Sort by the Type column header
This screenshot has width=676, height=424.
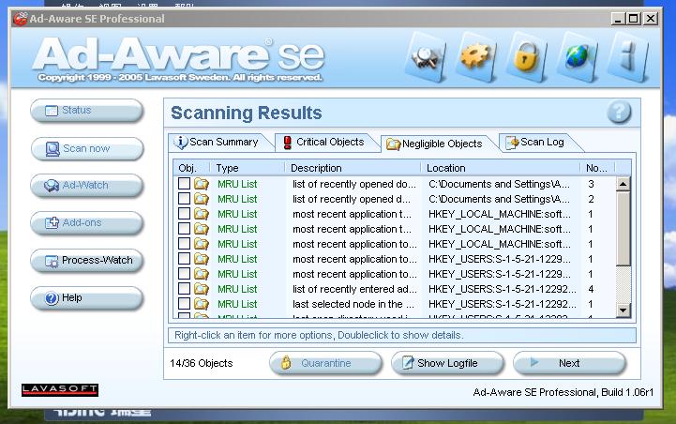click(248, 168)
